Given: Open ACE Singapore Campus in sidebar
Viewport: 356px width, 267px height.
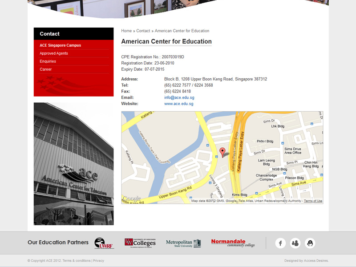Looking at the screenshot, I should [61, 45].
